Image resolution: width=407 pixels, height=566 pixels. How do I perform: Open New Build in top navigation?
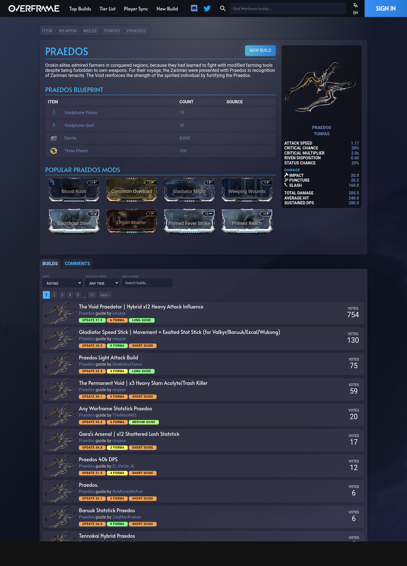coord(167,9)
